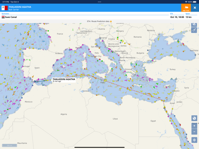
Task: Tap the iPad multitasking three-dots control
Action: pyautogui.click(x=99, y=2)
